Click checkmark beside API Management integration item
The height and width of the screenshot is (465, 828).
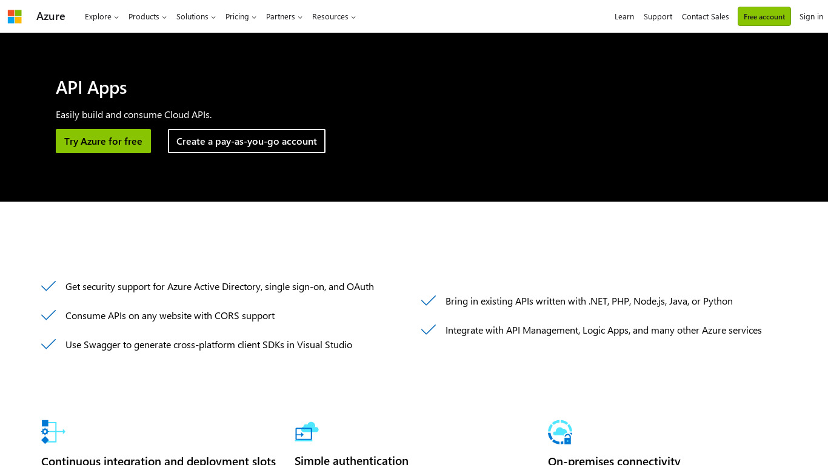coord(429,330)
